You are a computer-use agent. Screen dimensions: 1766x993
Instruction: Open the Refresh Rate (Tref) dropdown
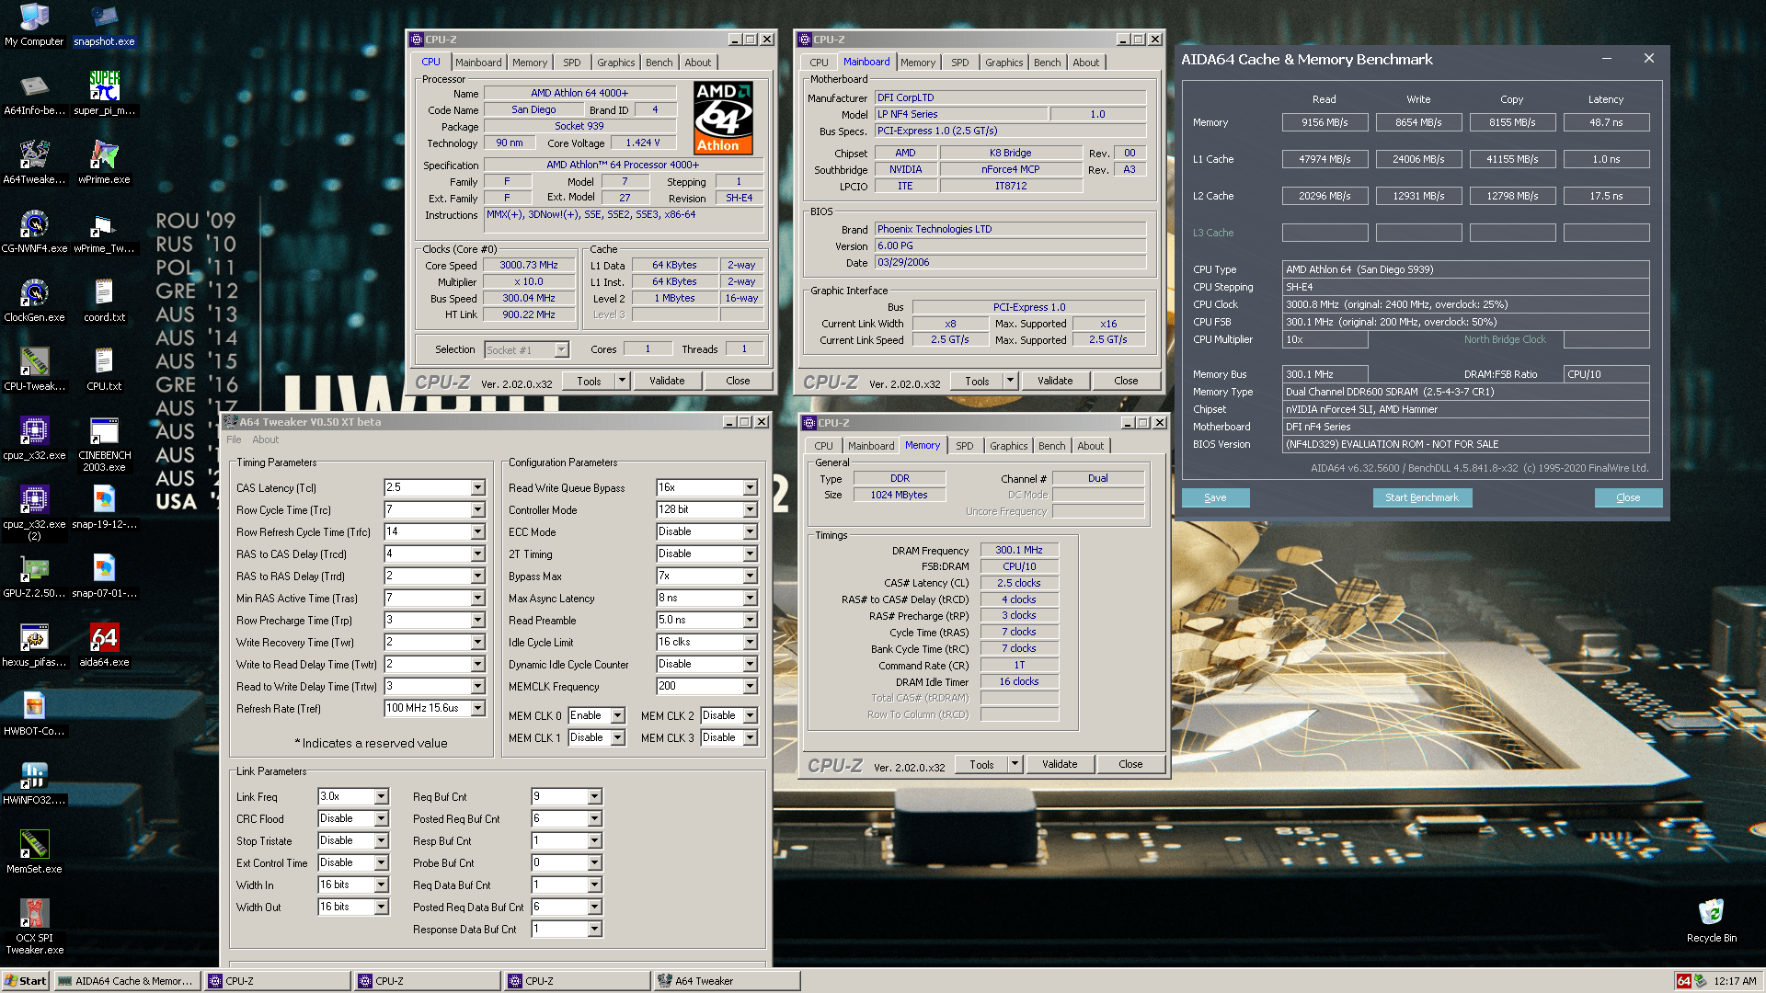pyautogui.click(x=478, y=708)
